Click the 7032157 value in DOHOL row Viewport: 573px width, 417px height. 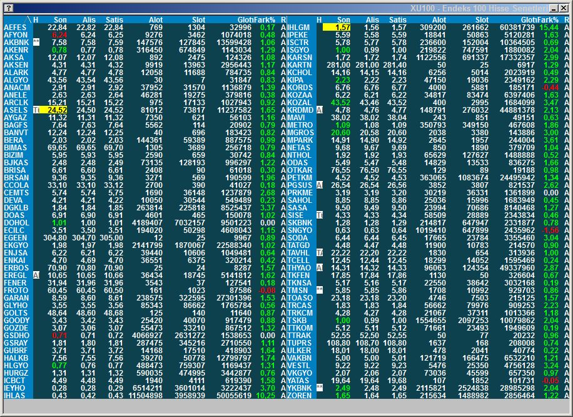tap(190, 223)
